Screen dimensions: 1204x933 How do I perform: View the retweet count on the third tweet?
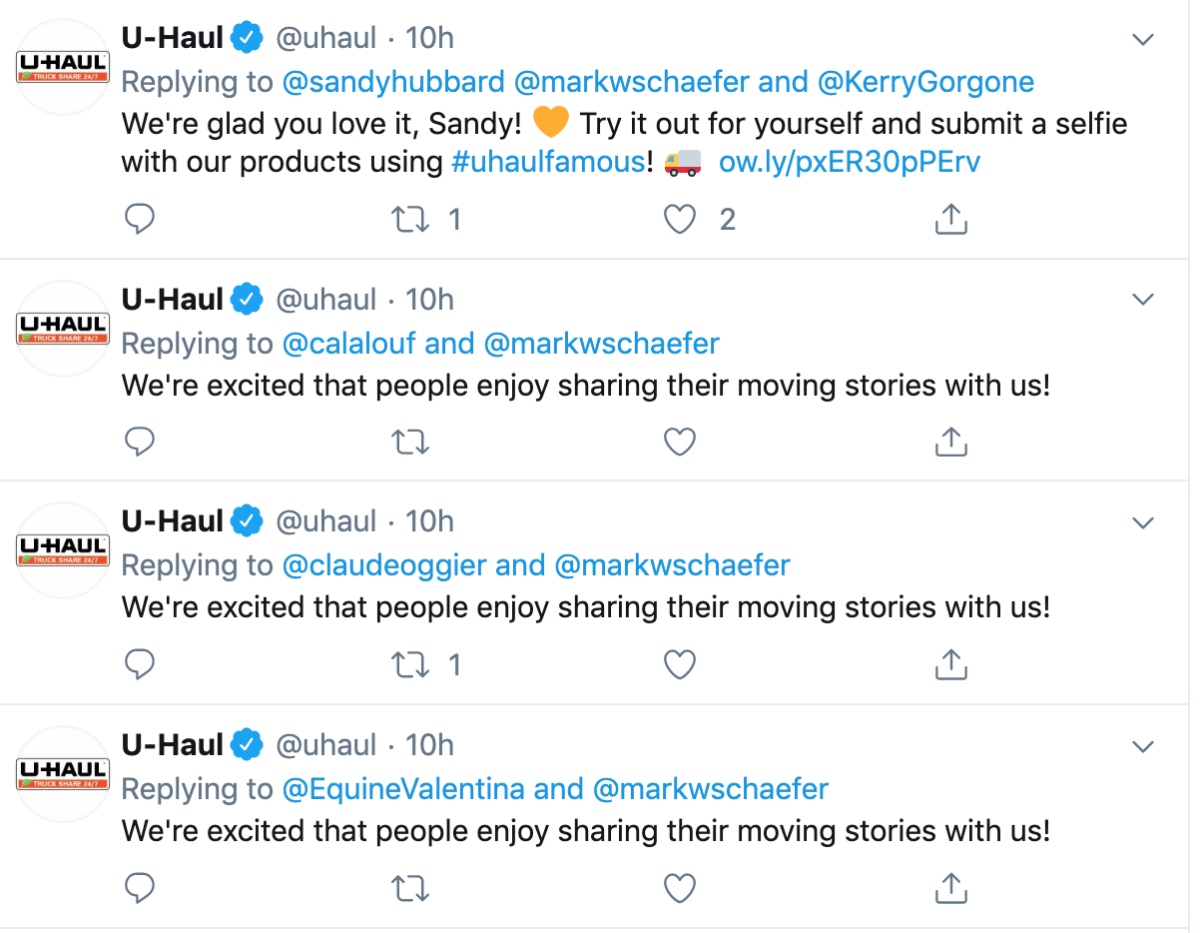[455, 664]
